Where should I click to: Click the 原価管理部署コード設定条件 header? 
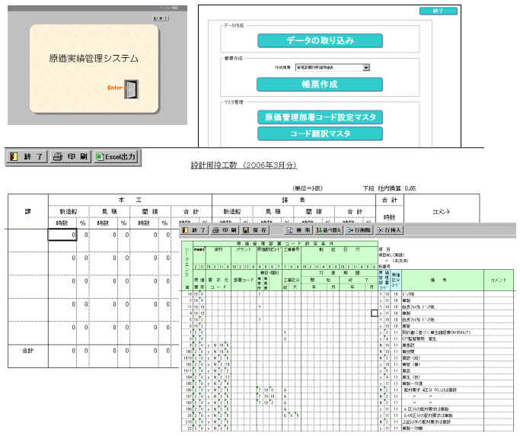click(286, 243)
